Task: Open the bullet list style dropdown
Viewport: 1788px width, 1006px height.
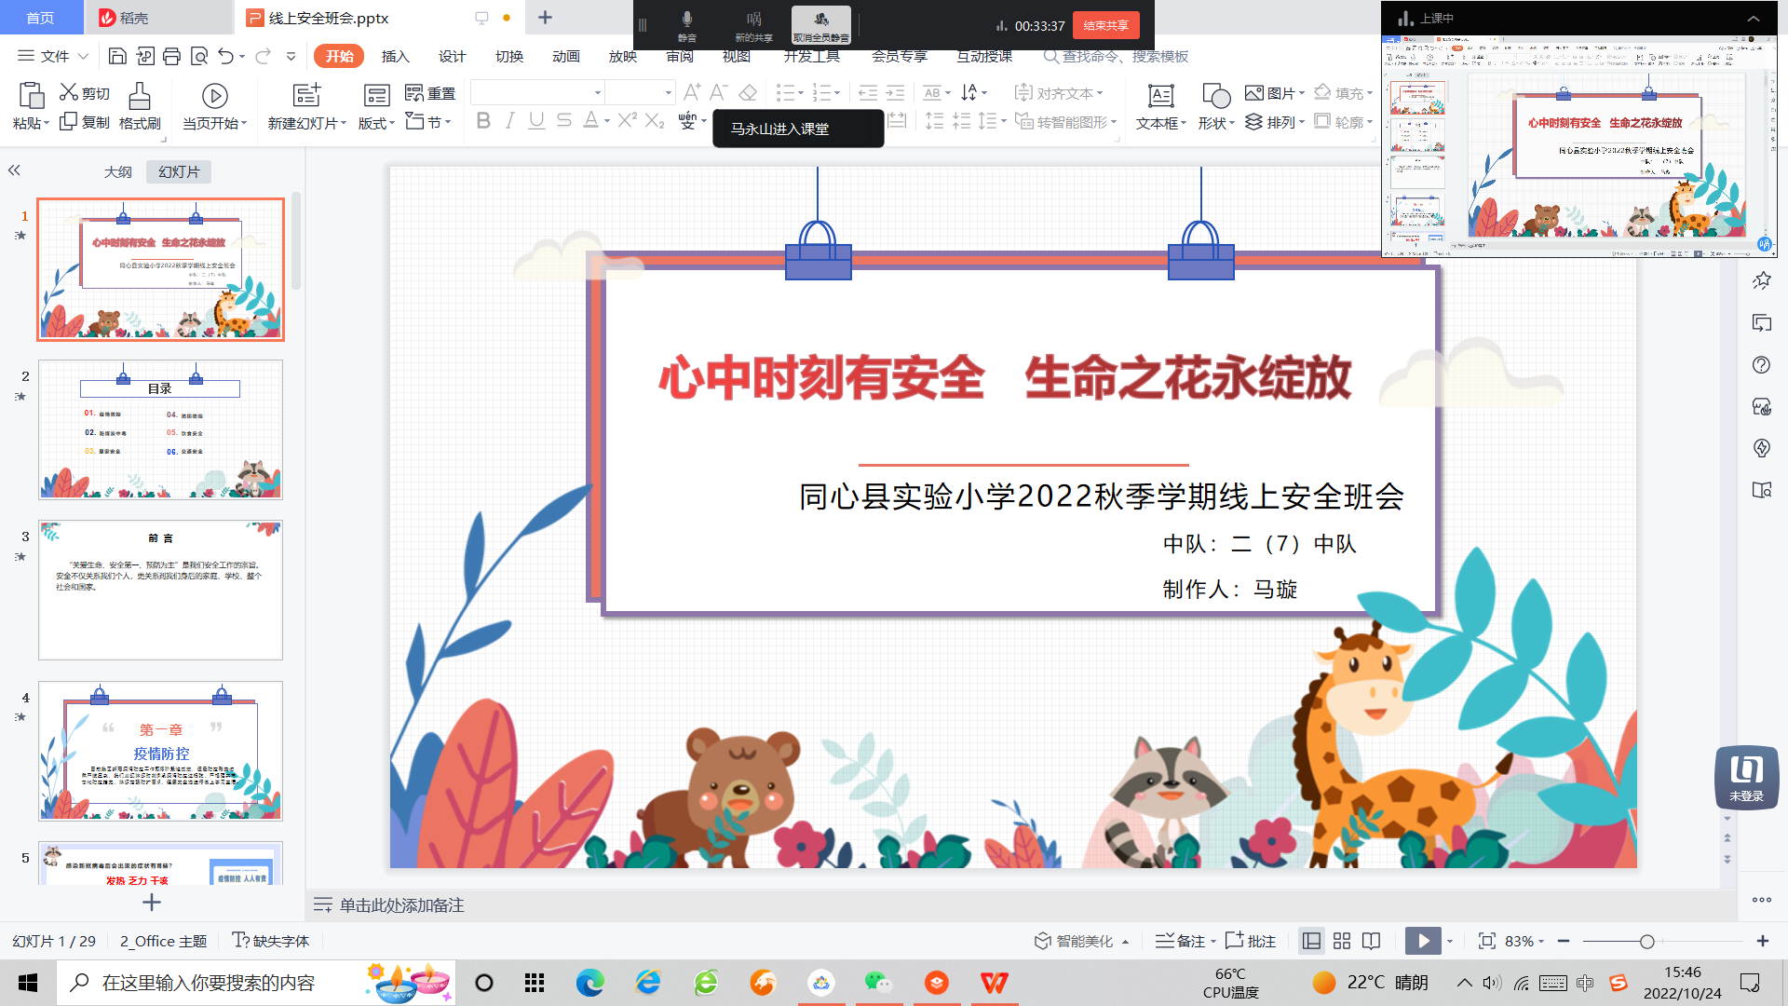Action: pos(802,92)
